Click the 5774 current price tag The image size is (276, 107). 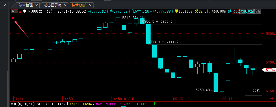pyautogui.click(x=269, y=70)
